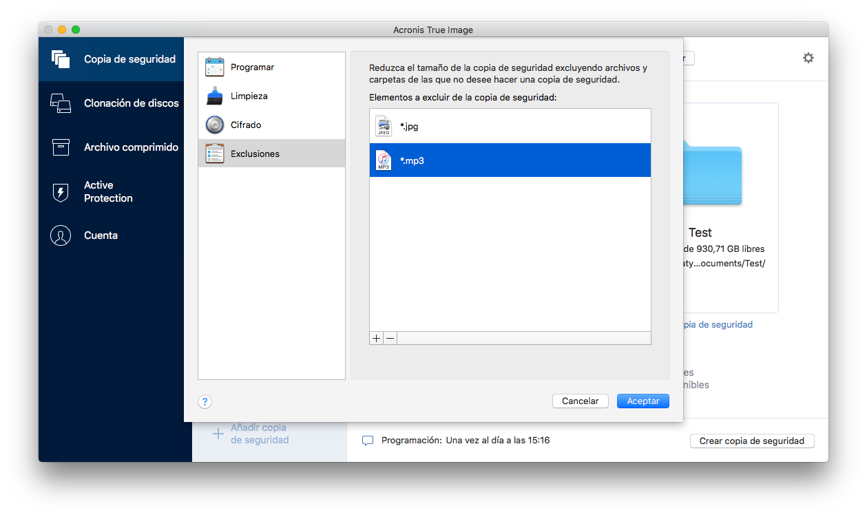Click the Programación speech bubble icon
867x517 pixels.
(x=368, y=441)
